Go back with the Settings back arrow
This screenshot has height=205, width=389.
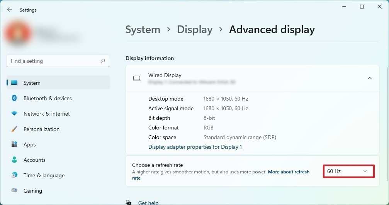coord(9,10)
